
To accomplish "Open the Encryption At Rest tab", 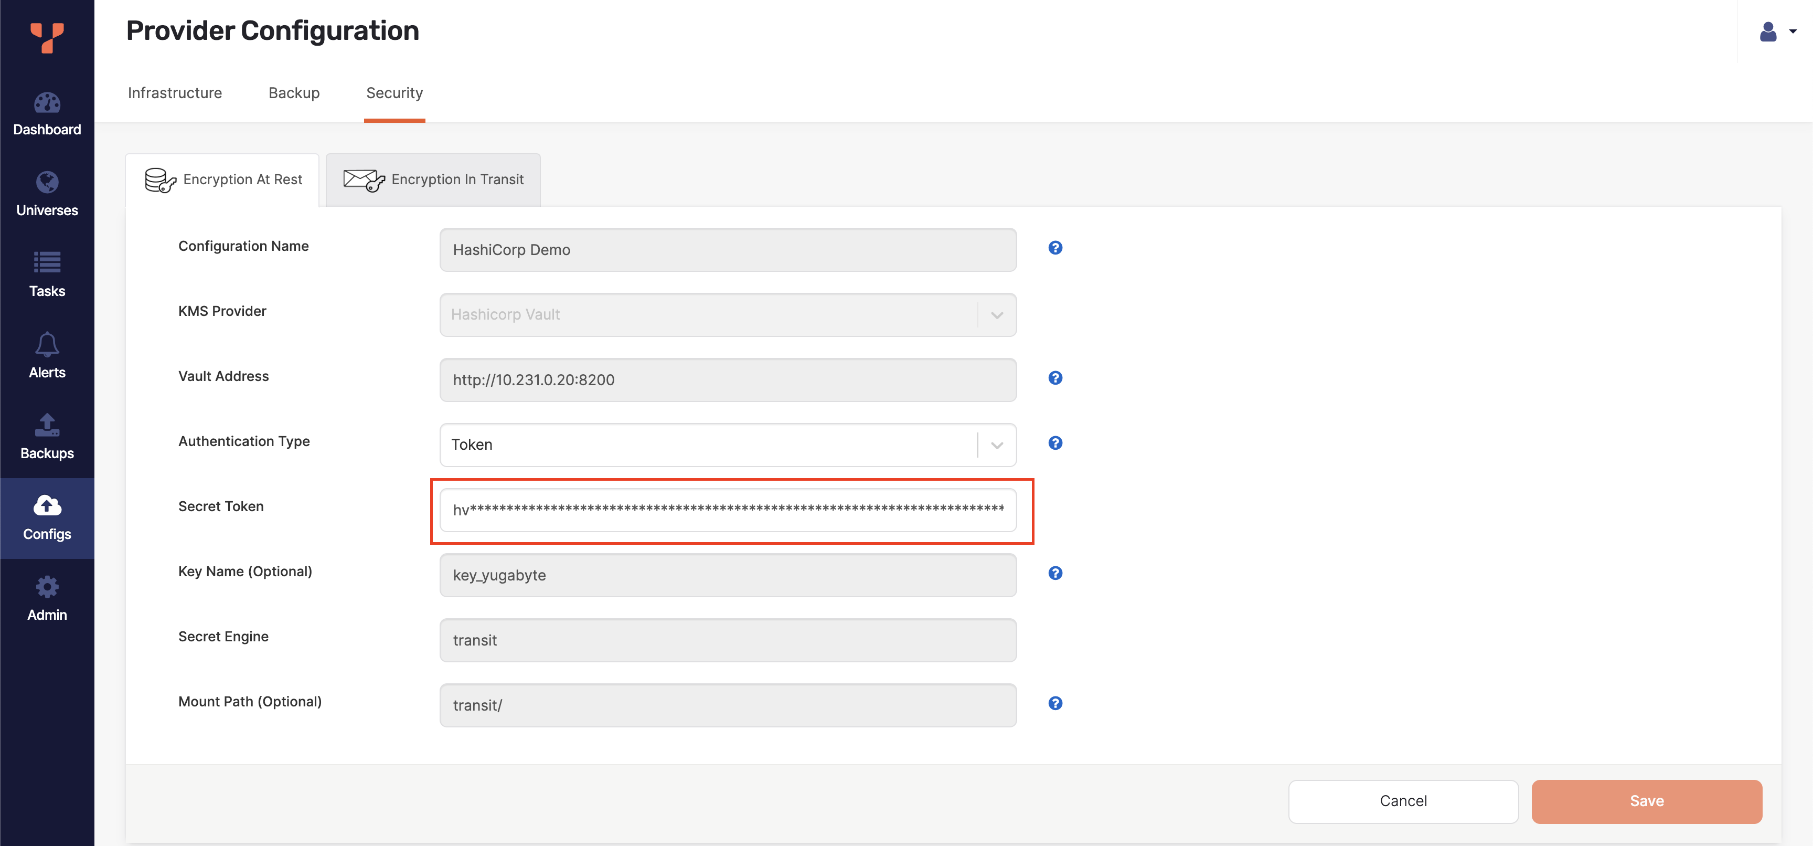I will pyautogui.click(x=222, y=180).
